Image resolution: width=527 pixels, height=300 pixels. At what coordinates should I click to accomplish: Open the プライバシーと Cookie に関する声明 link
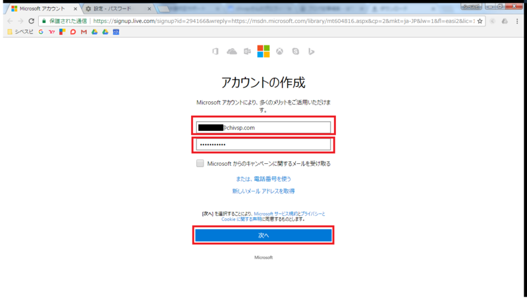coord(273,216)
